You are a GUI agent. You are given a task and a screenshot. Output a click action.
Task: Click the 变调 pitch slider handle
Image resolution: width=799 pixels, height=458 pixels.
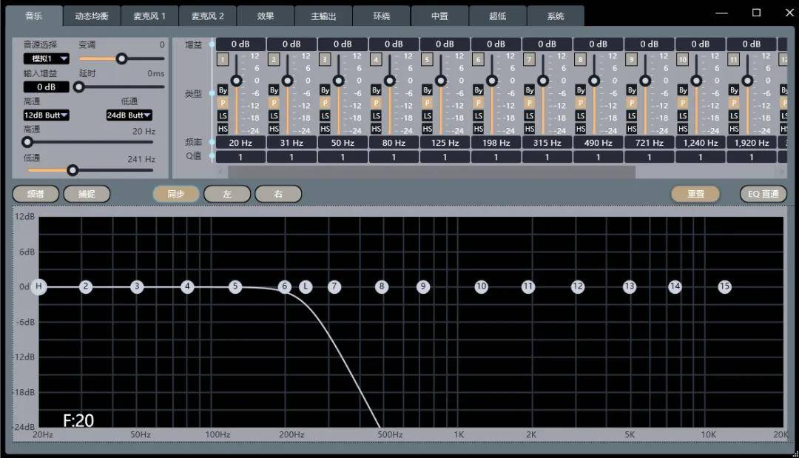121,58
